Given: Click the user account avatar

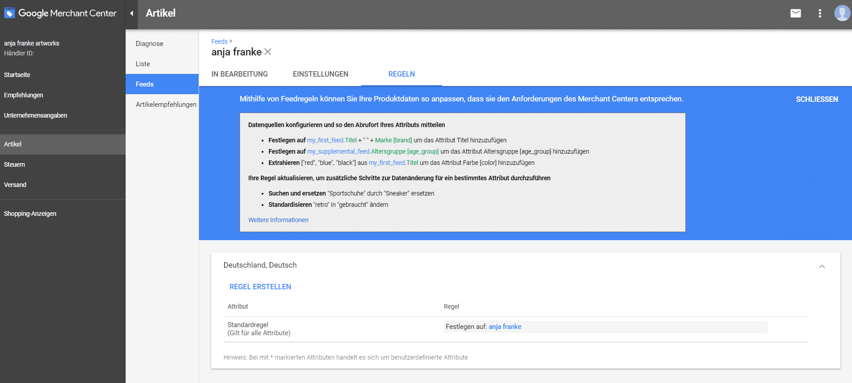Looking at the screenshot, I should (x=842, y=13).
